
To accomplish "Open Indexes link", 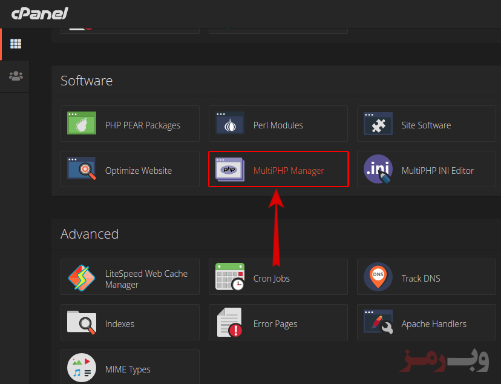I will tap(119, 324).
